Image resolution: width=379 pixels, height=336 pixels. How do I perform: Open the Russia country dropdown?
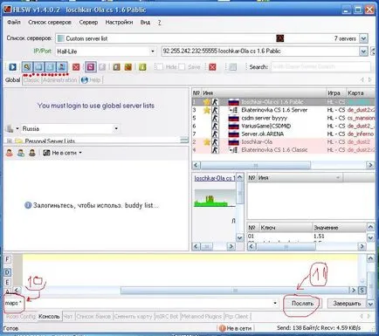116,128
